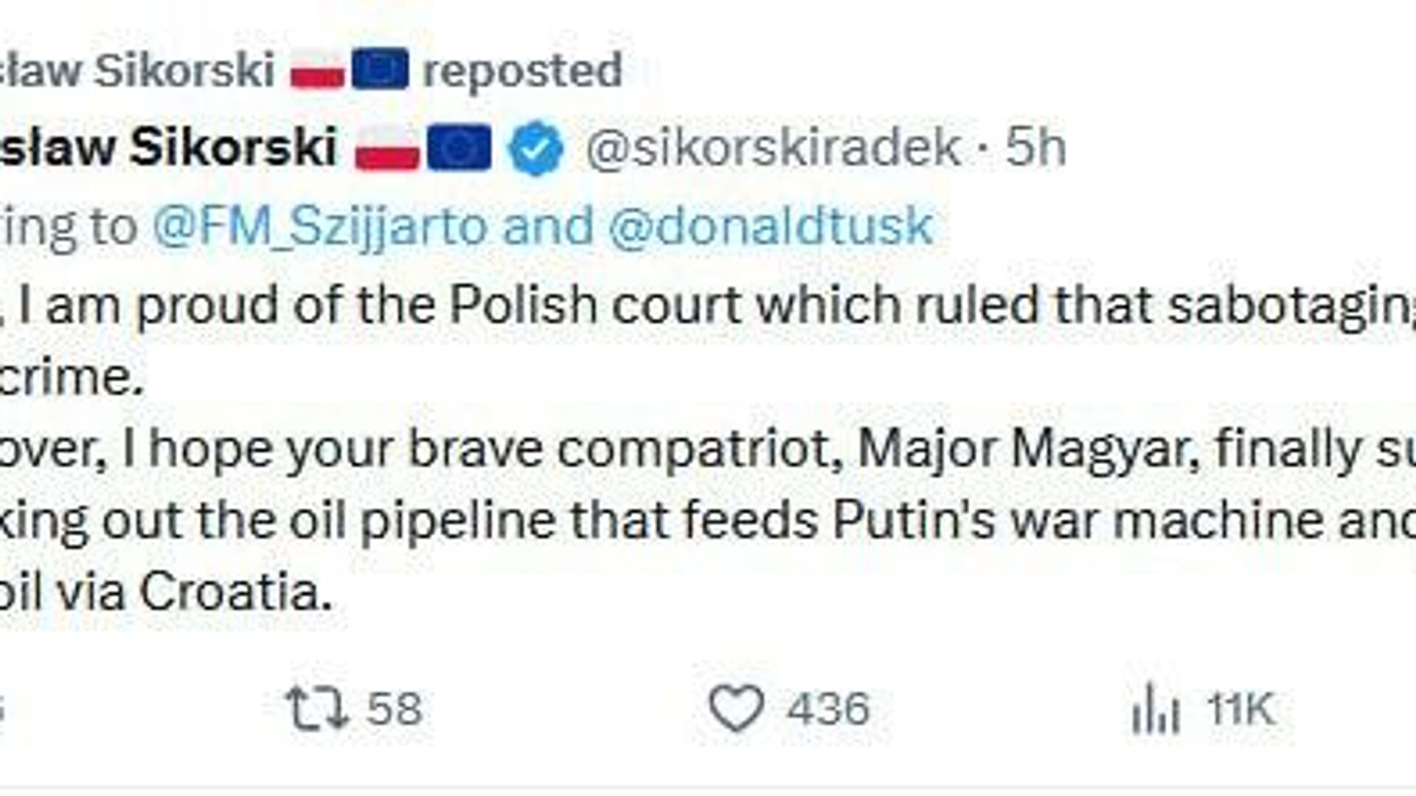This screenshot has width=1416, height=796.
Task: Click the "Major Magyar" text in the post
Action: (x=1027, y=449)
